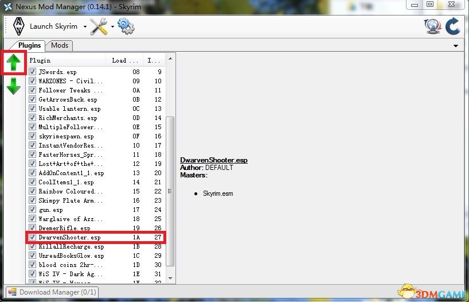Viewport: 469px width, 302px height.
Task: Close the Nexus Mod Manager window
Action: tap(451, 4)
